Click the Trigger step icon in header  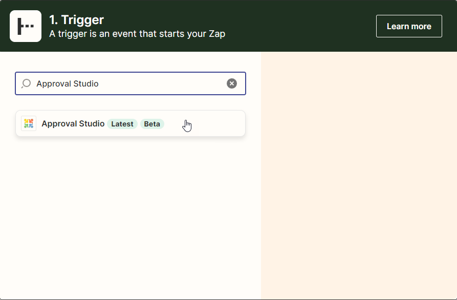(26, 26)
